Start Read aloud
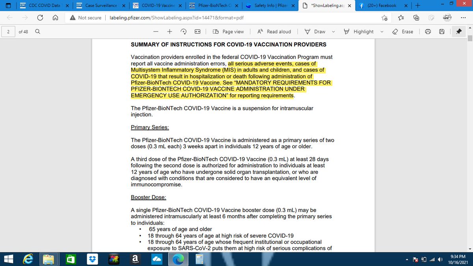 coord(274,32)
